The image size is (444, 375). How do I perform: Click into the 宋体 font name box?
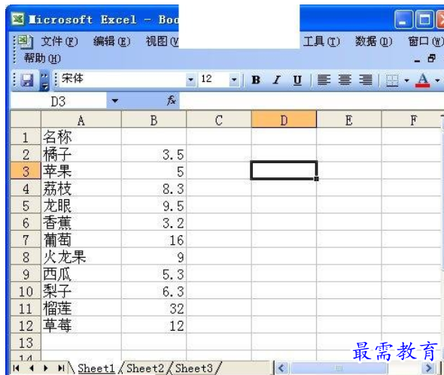click(123, 80)
